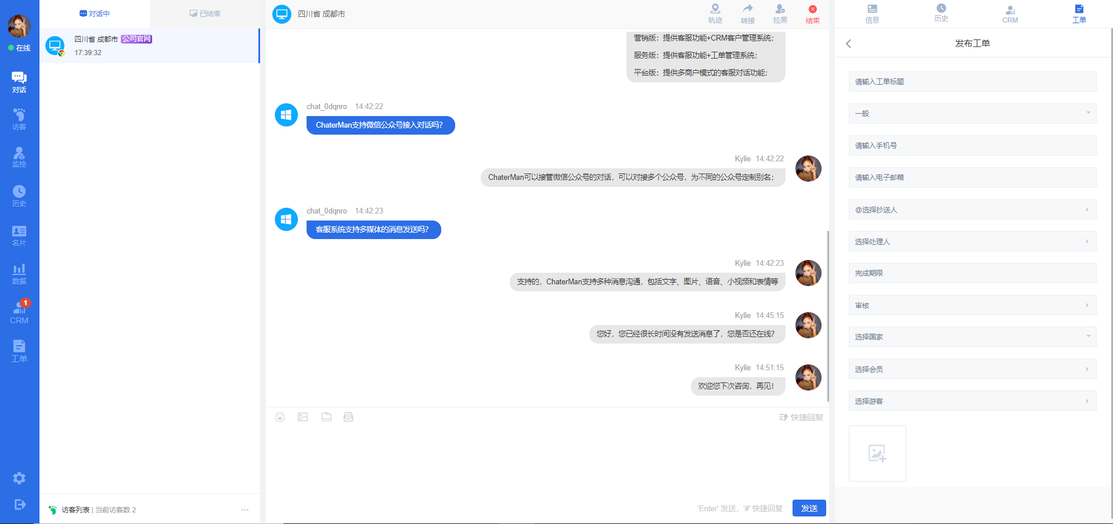Click the 完成期限 deadline field

click(972, 273)
